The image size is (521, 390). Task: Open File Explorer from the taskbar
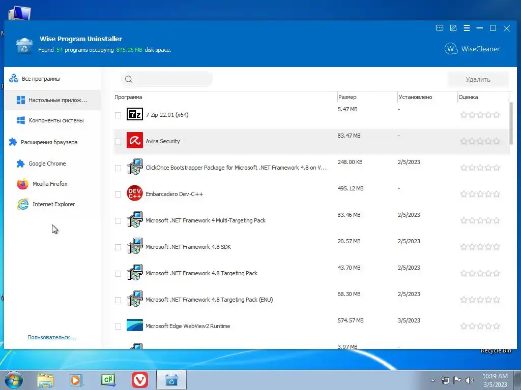pos(45,380)
